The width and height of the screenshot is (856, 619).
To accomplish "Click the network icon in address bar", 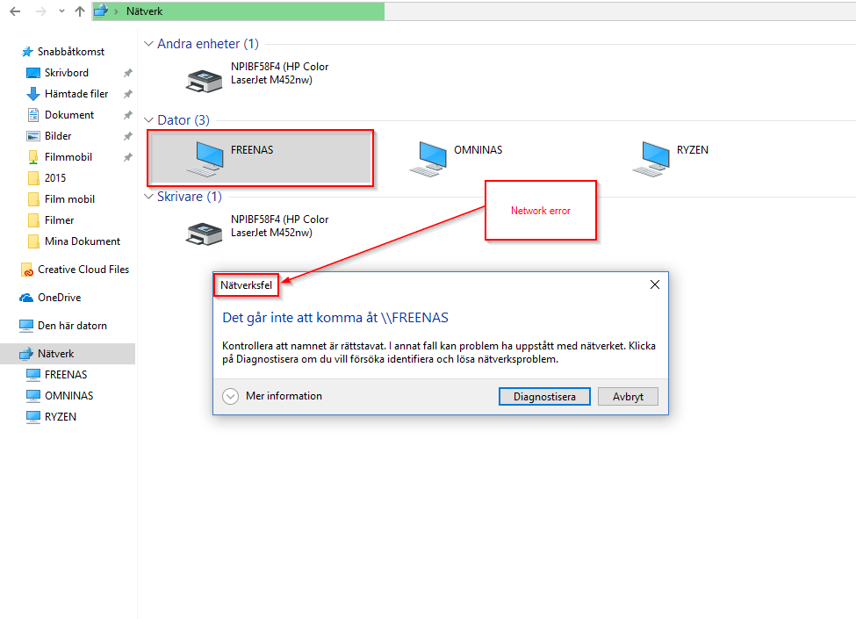I will (x=101, y=11).
